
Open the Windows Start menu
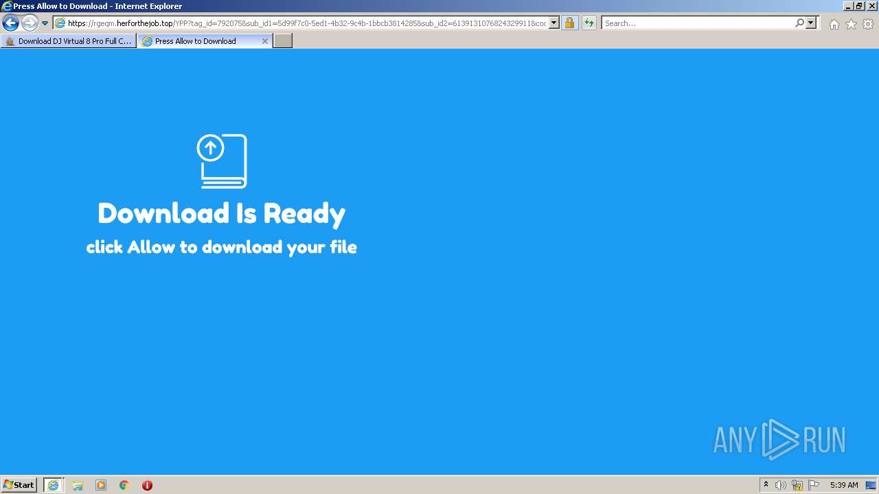(19, 485)
